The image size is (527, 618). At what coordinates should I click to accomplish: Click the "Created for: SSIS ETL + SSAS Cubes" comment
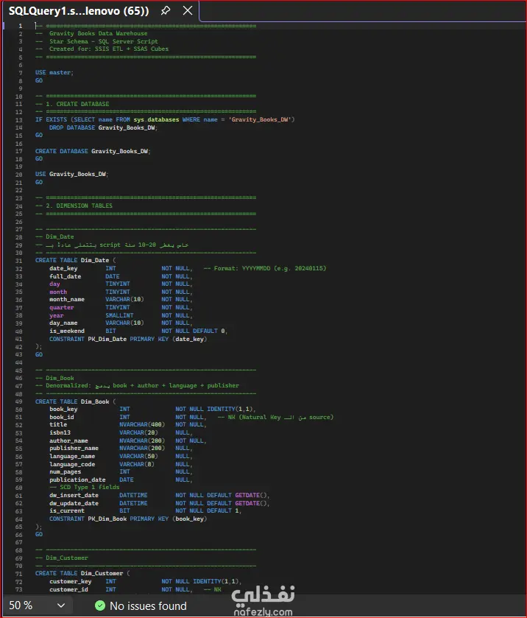[x=109, y=49]
